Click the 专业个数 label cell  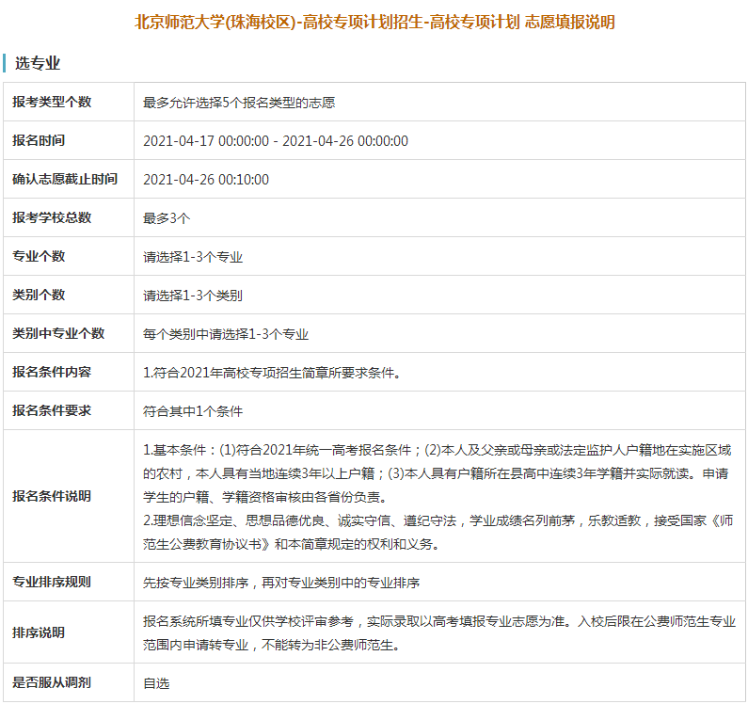(x=69, y=256)
